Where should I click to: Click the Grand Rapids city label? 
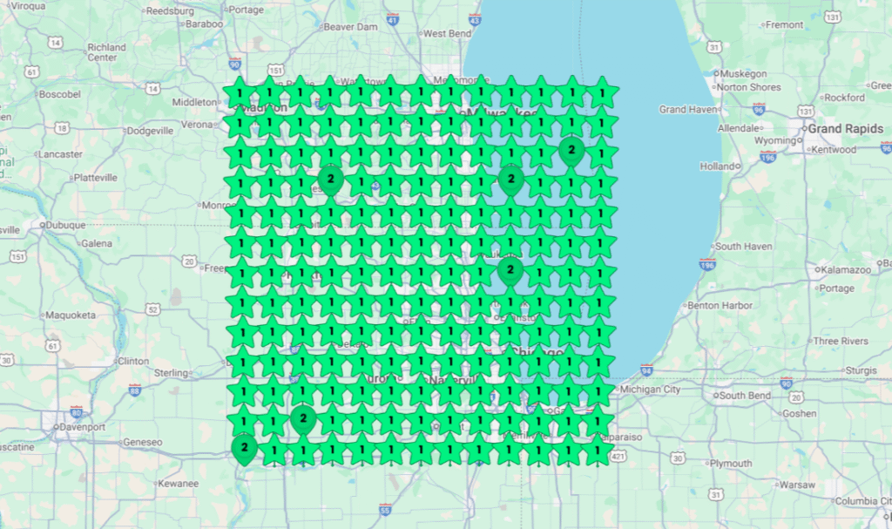point(845,129)
